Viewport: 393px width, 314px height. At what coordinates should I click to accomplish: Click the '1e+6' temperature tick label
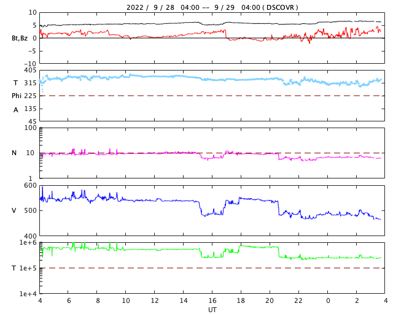coord(28,242)
